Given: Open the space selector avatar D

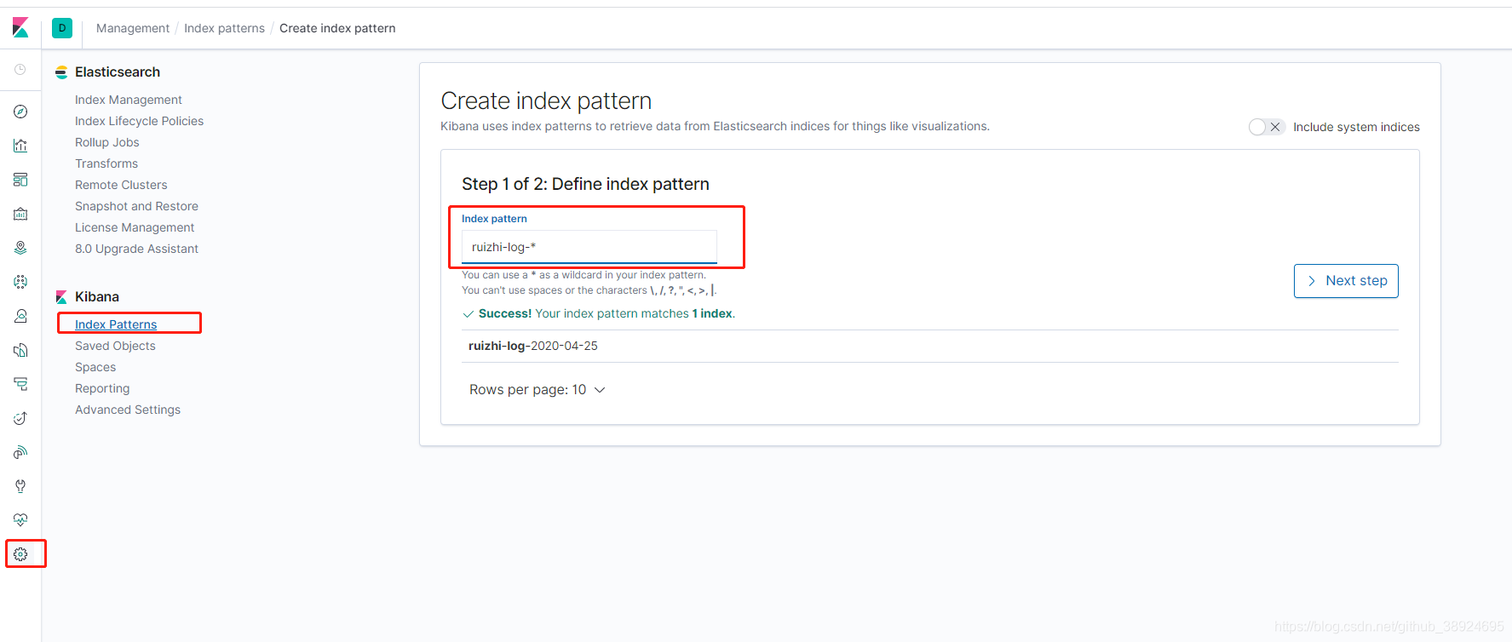Looking at the screenshot, I should point(62,28).
